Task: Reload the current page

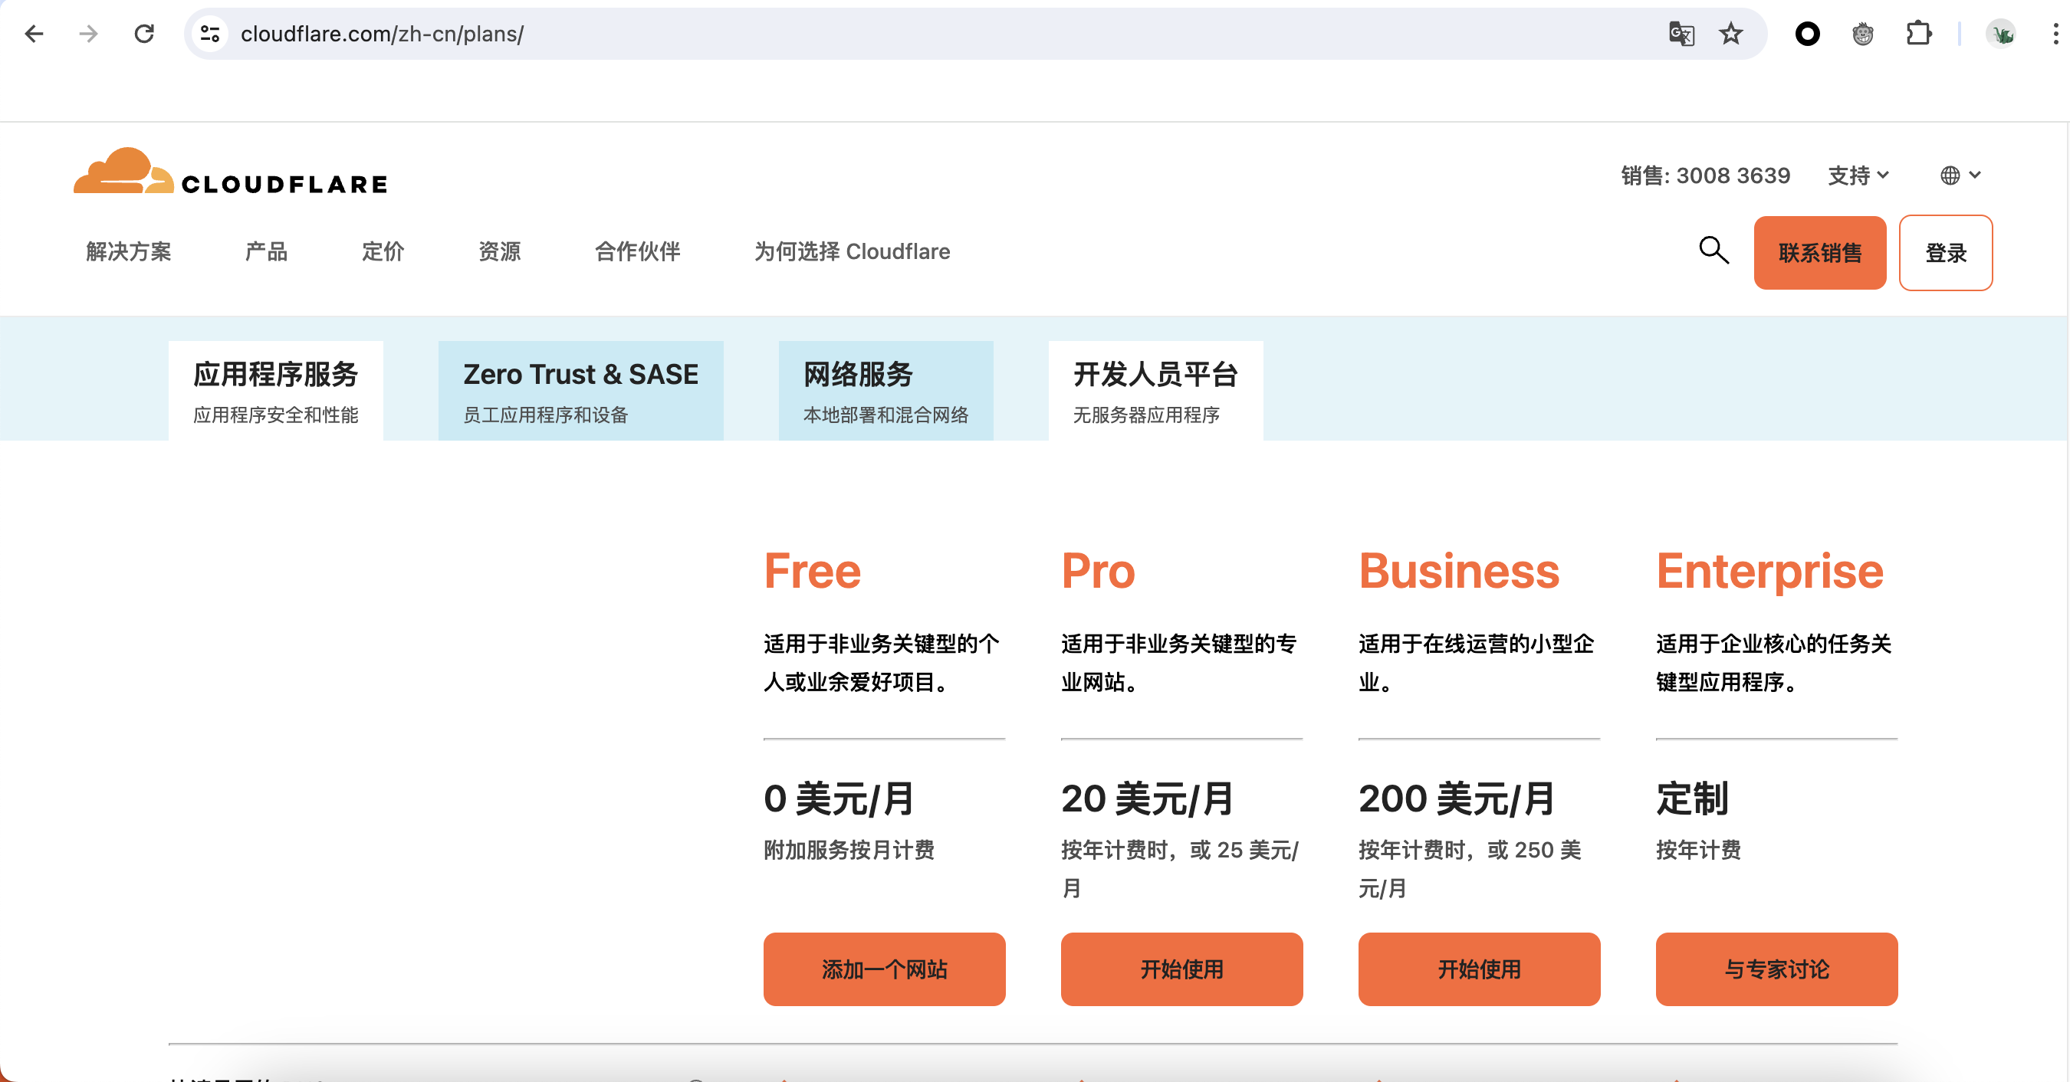Action: (x=145, y=34)
